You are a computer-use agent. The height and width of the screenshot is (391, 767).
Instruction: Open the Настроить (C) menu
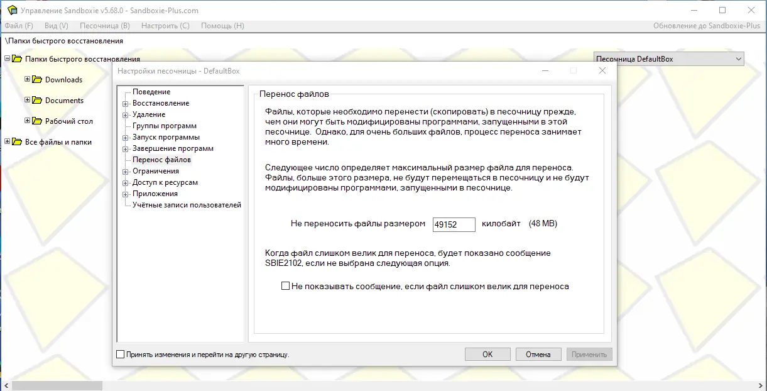pyautogui.click(x=165, y=26)
